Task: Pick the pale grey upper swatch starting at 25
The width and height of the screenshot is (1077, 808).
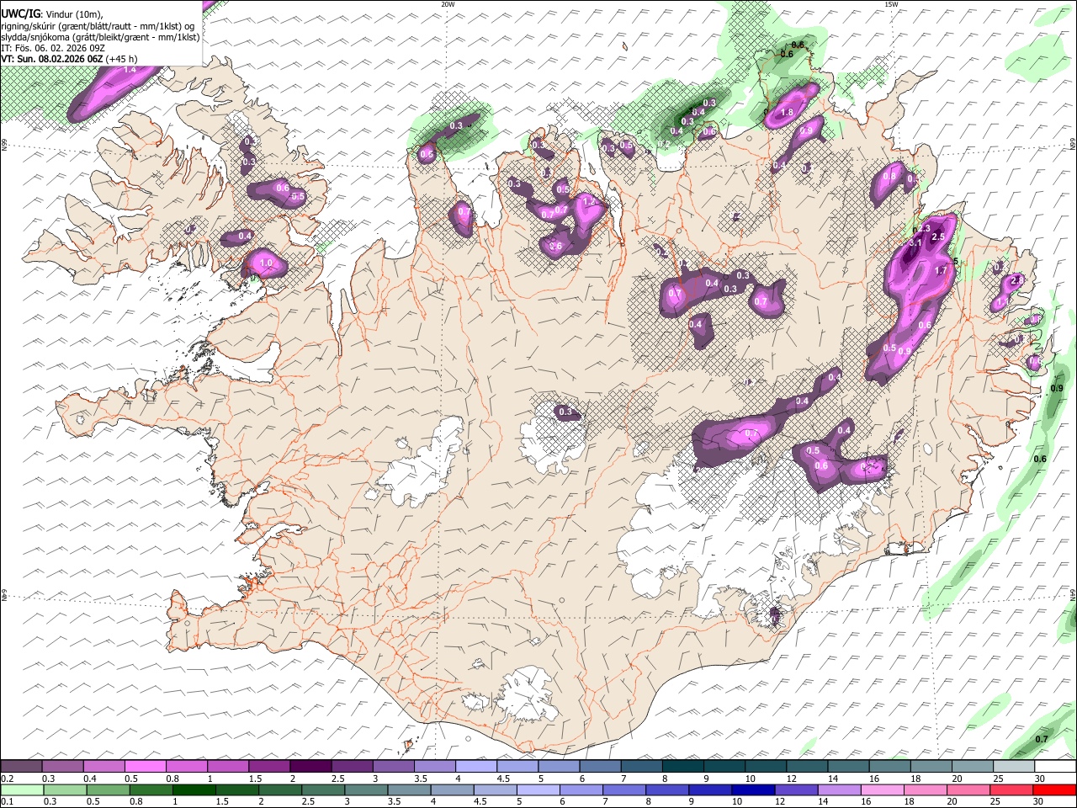Action: click(x=1013, y=766)
